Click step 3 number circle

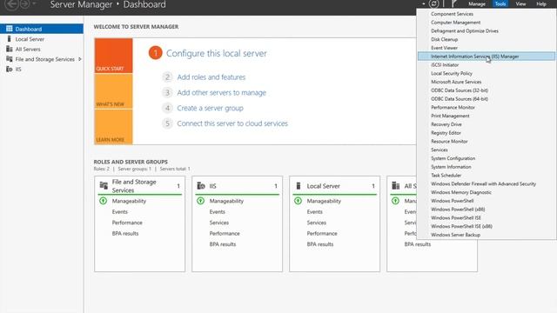167,93
